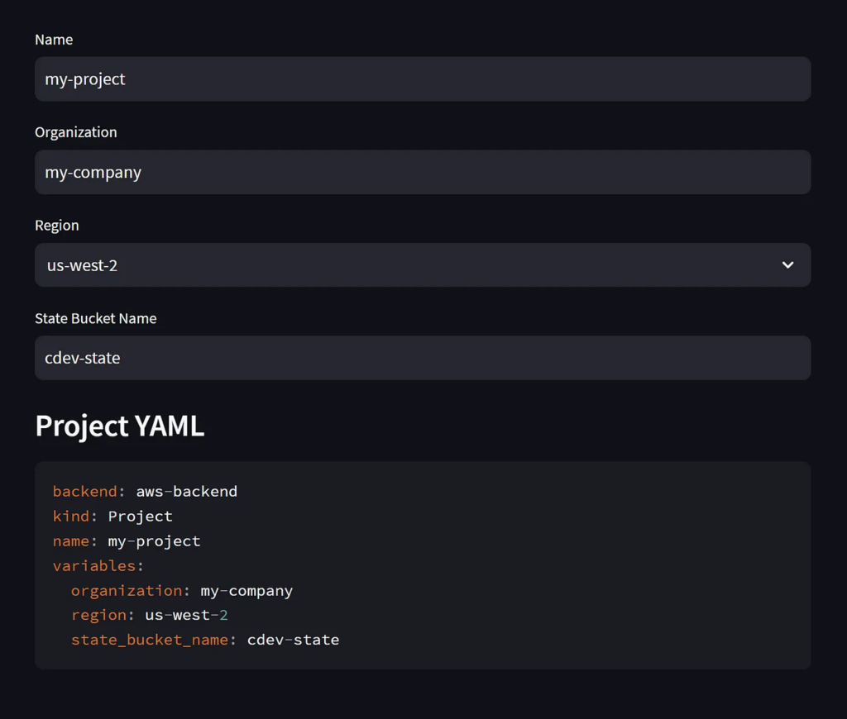Click the Region field label
This screenshot has height=719, width=847.
pos(56,225)
